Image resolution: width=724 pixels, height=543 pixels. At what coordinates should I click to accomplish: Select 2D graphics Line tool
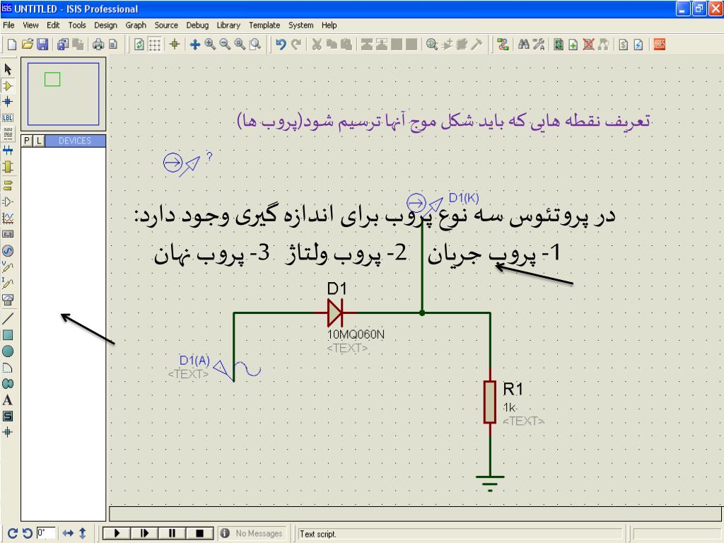[8, 318]
